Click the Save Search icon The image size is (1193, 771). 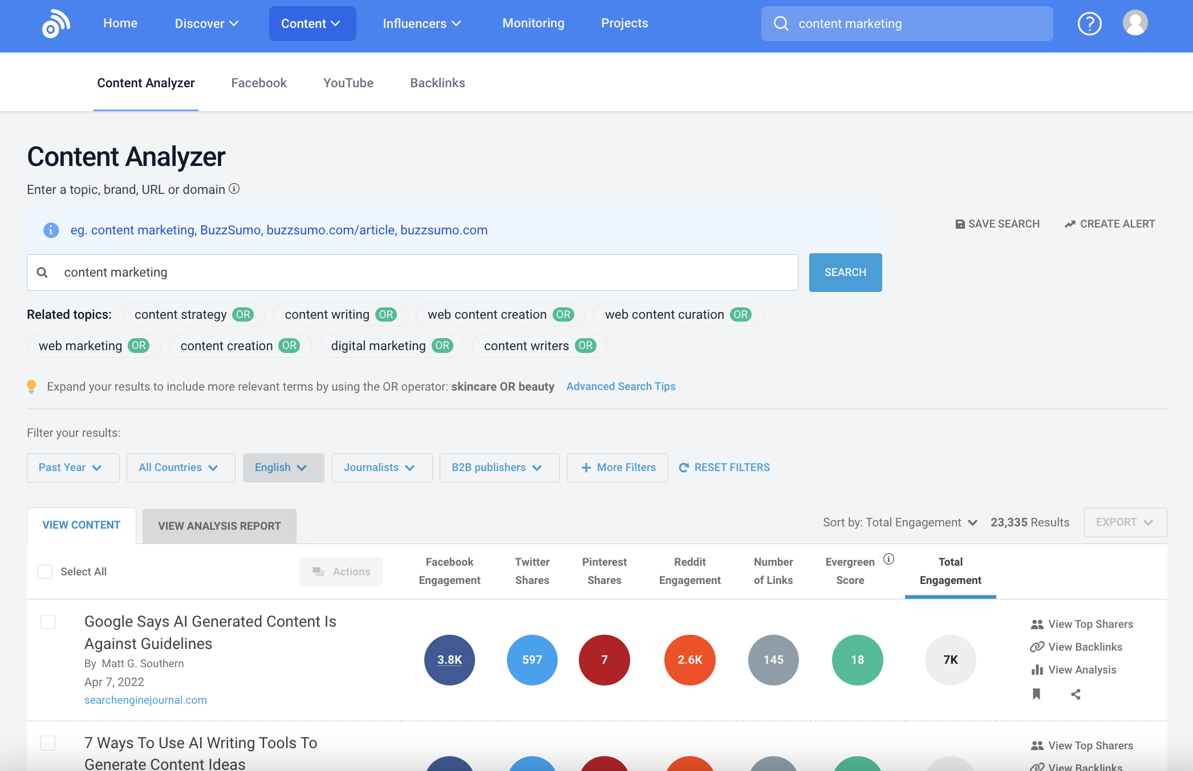[959, 224]
